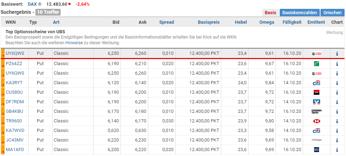Click the J.P. Morgan issuer logo
Viewport: 346px width, 156px height.
(x=317, y=140)
